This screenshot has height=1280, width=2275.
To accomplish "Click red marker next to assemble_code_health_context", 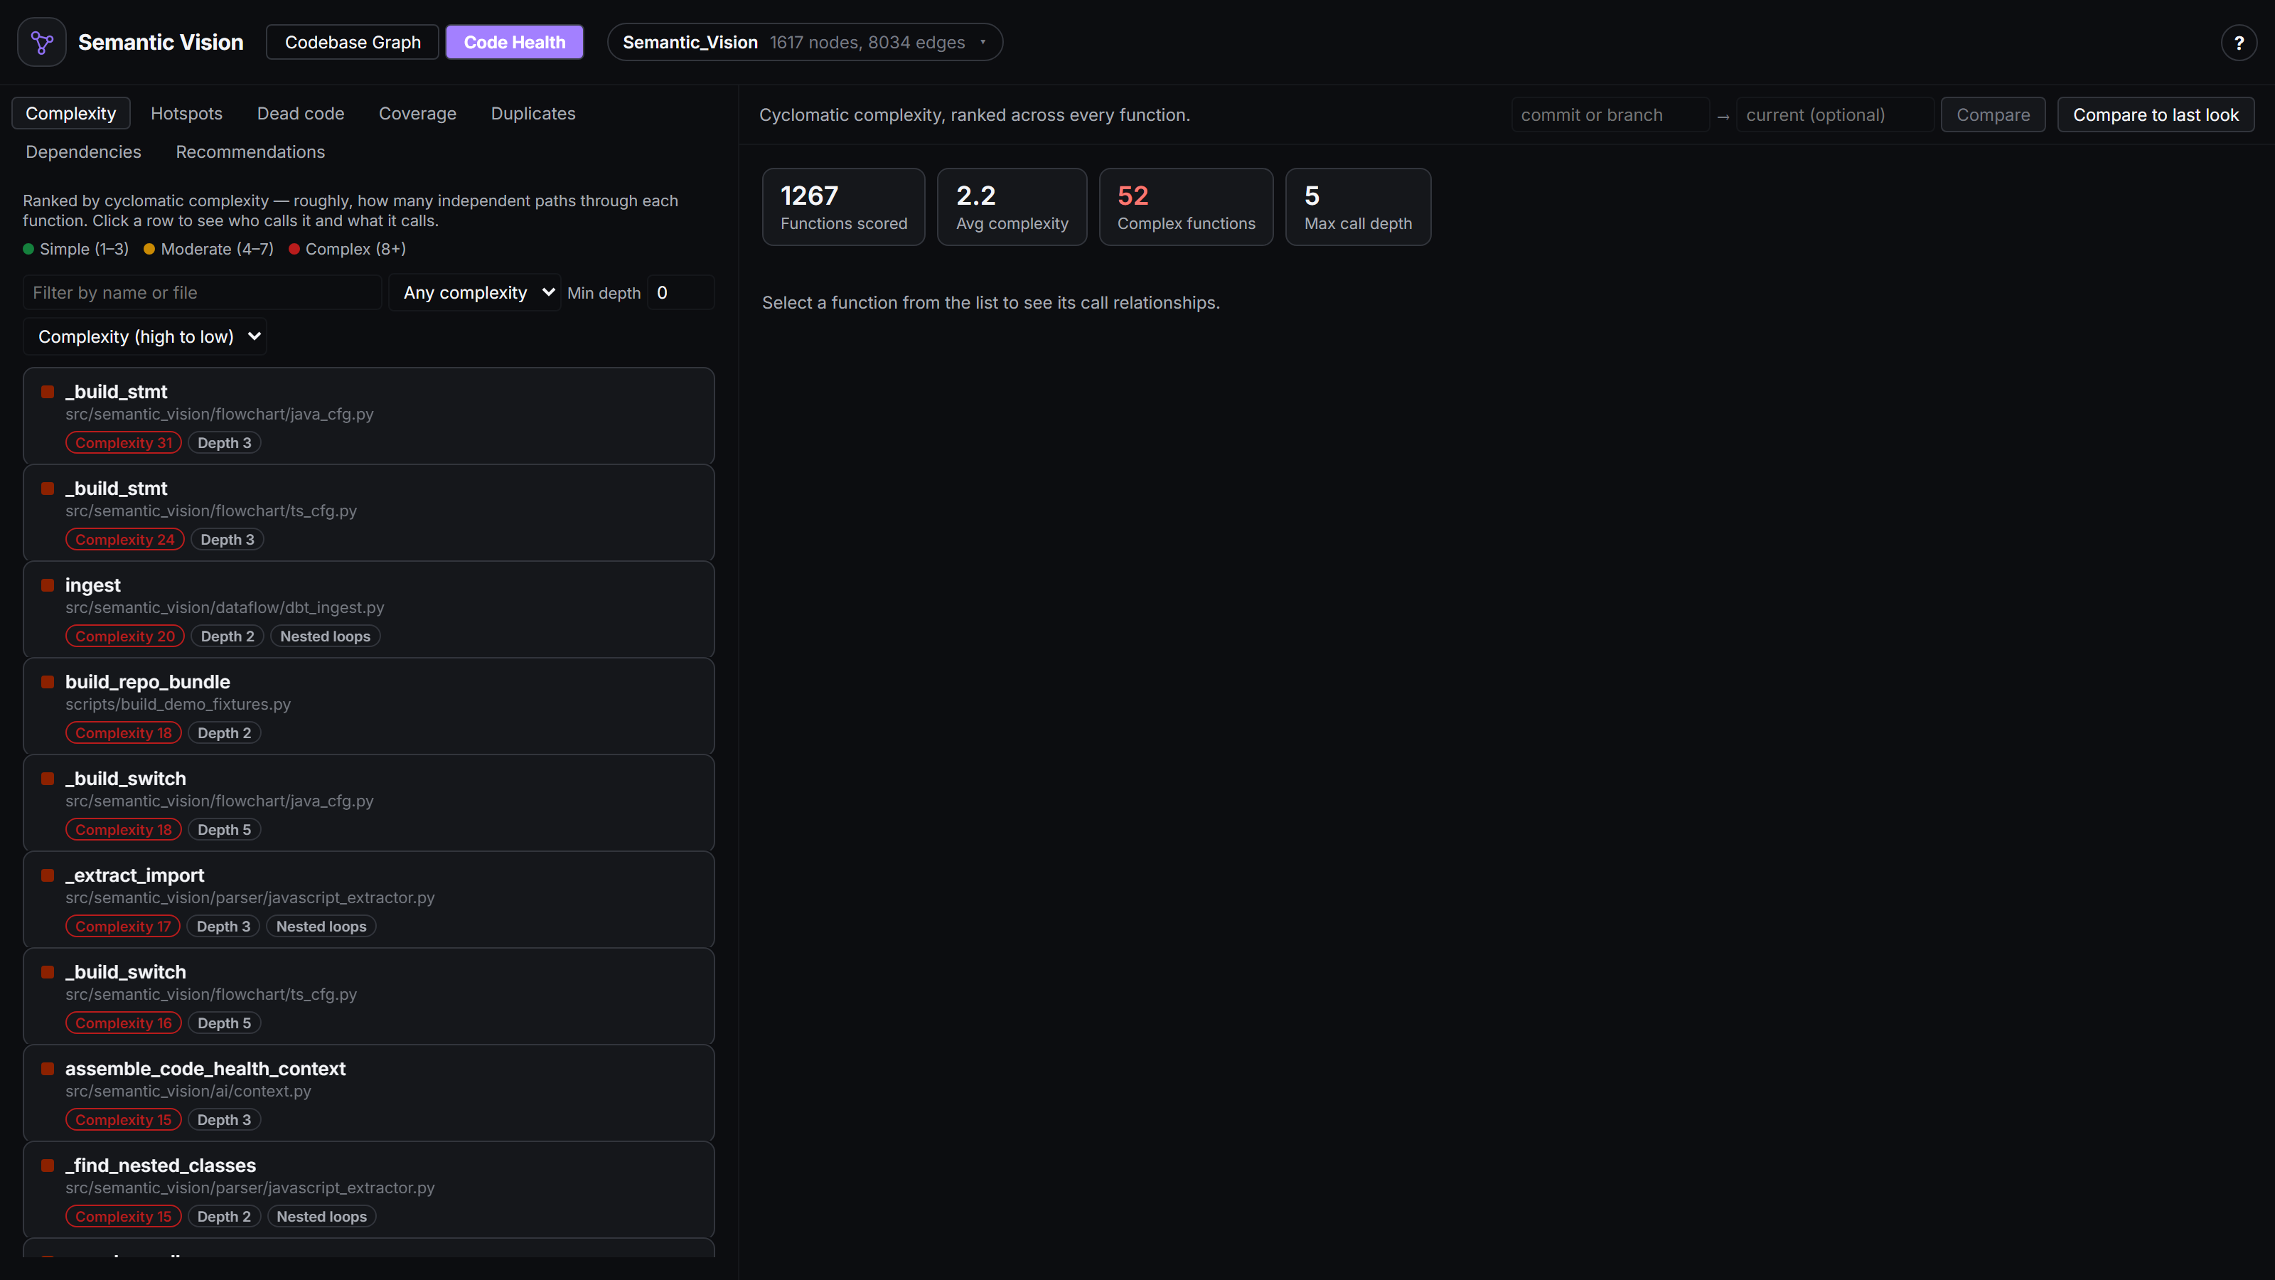I will tap(48, 1069).
